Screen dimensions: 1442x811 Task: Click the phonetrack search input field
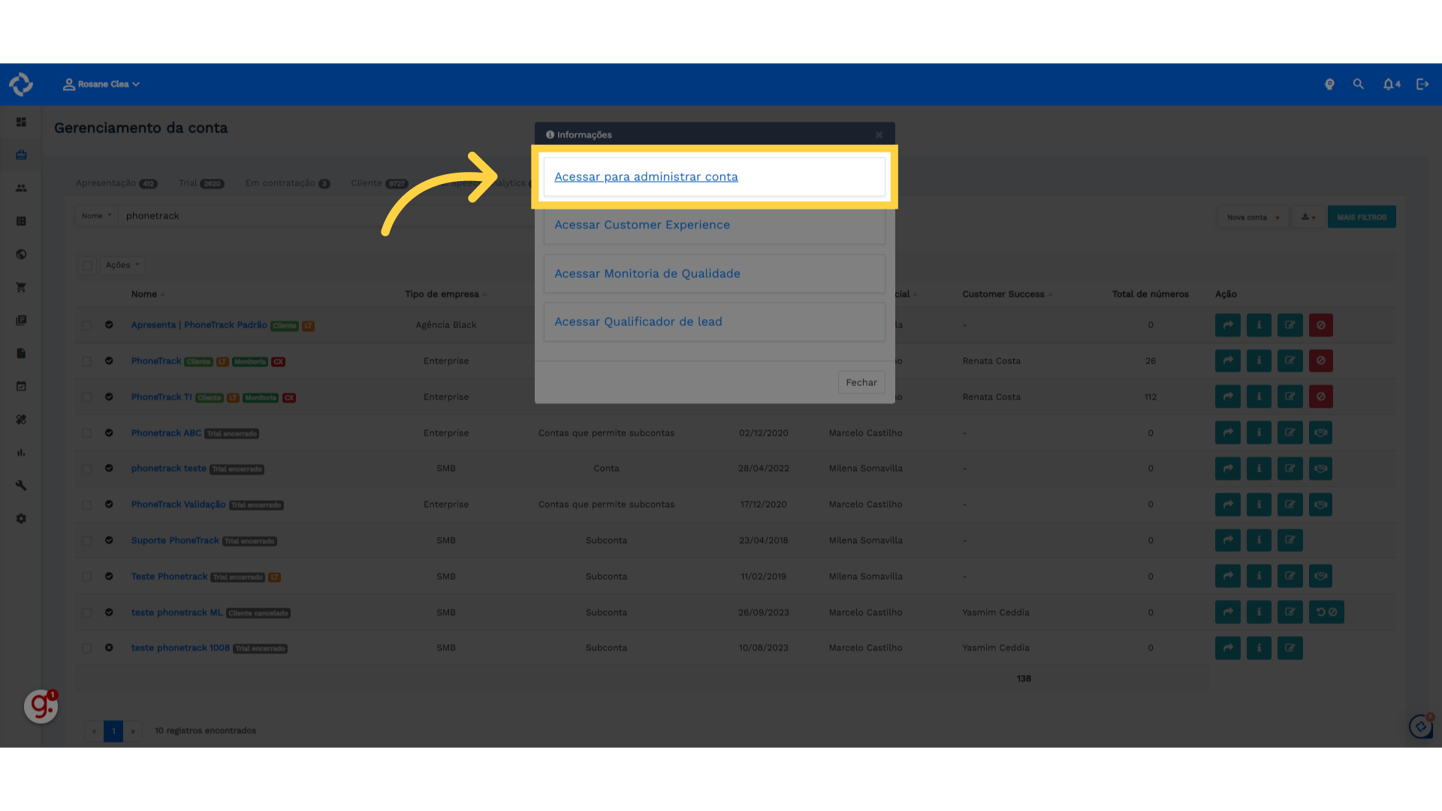pyautogui.click(x=327, y=216)
